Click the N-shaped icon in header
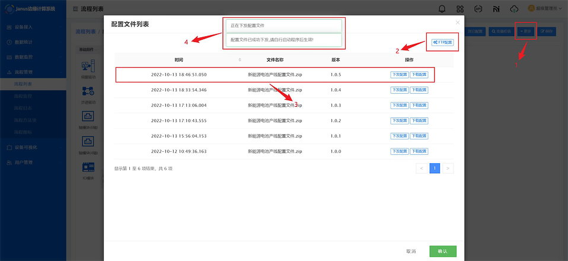 496,9
